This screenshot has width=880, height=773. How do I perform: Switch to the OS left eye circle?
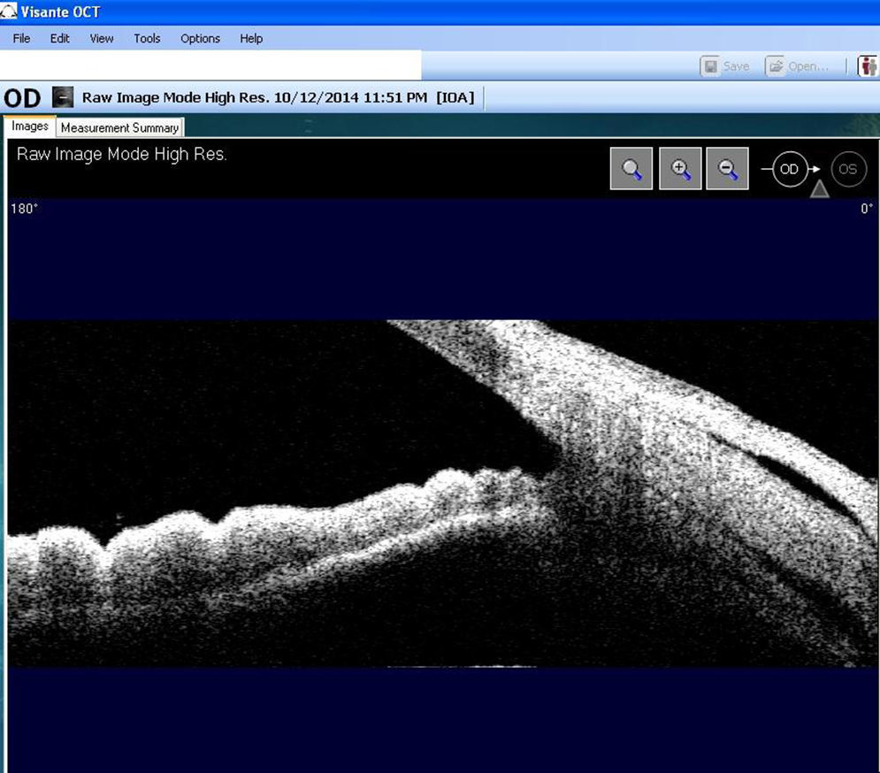click(847, 169)
